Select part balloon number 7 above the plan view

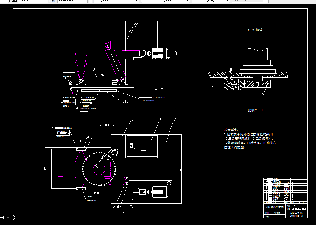[175, 120]
